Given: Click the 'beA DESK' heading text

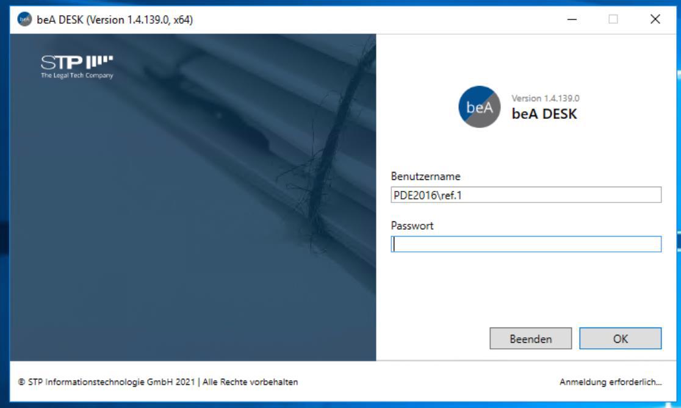Looking at the screenshot, I should (544, 114).
